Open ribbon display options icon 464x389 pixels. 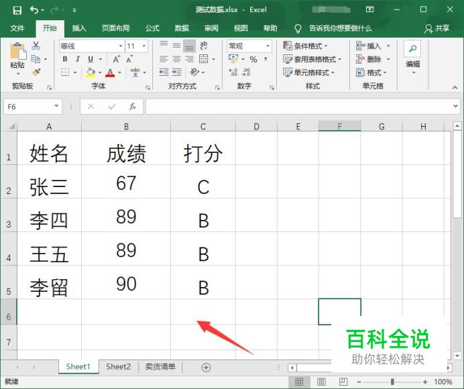[x=369, y=9]
